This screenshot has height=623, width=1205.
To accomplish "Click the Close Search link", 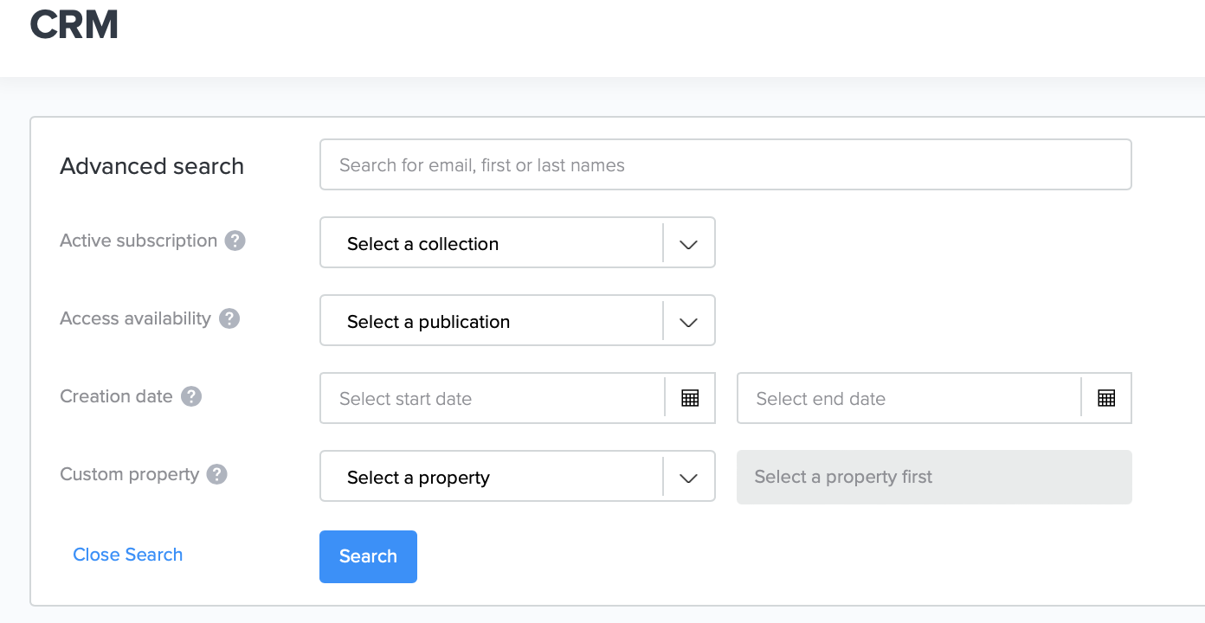I will click(x=127, y=555).
